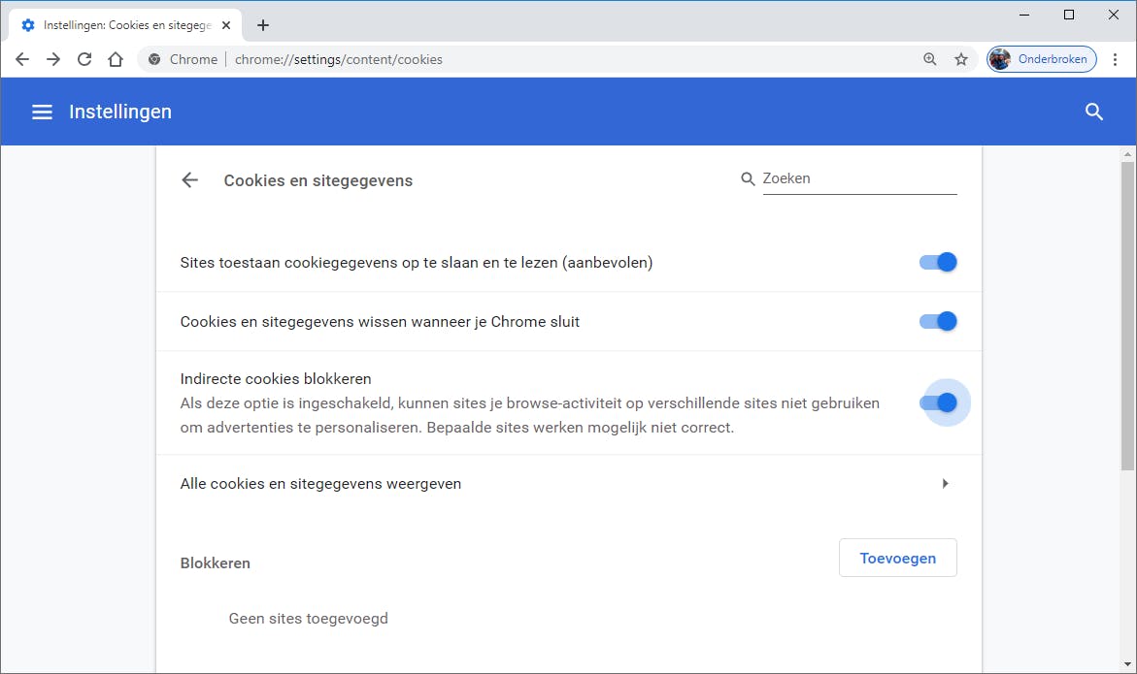Click the 'Toevoegen' button next to Blokkeren
The width and height of the screenshot is (1137, 674).
tap(897, 558)
